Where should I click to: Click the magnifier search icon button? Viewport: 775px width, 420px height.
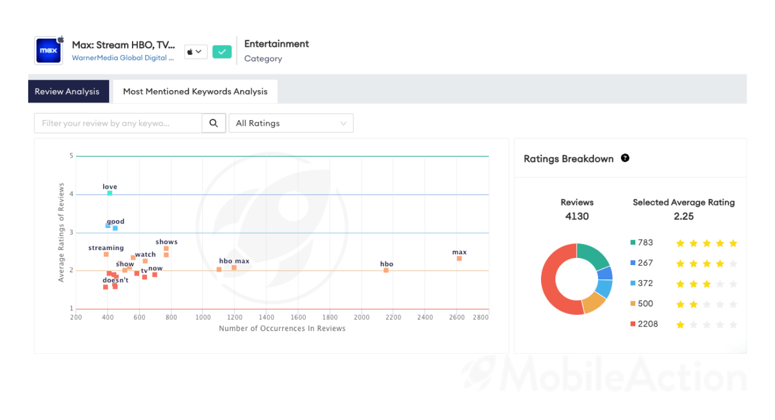213,123
